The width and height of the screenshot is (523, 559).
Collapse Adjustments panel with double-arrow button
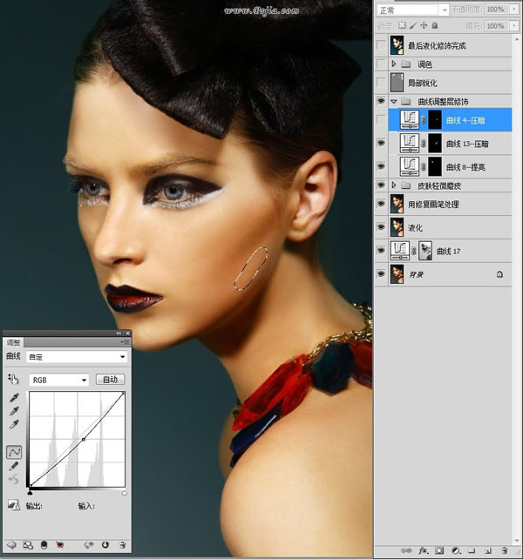click(x=119, y=333)
